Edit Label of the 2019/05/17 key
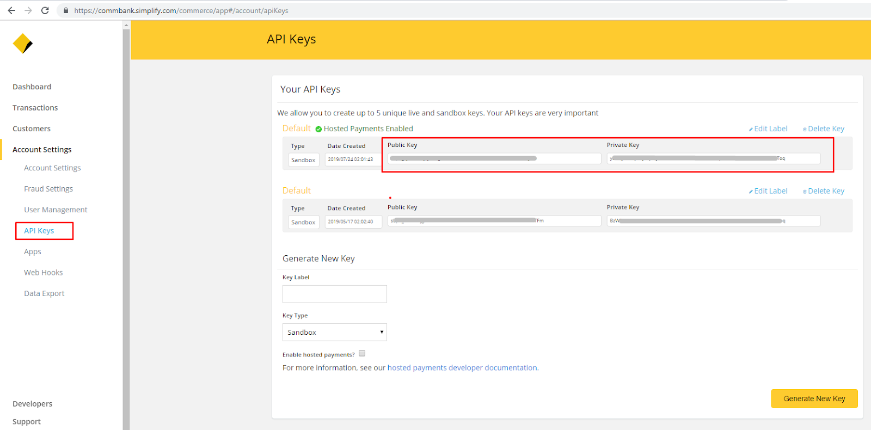Image resolution: width=871 pixels, height=430 pixels. (x=768, y=191)
